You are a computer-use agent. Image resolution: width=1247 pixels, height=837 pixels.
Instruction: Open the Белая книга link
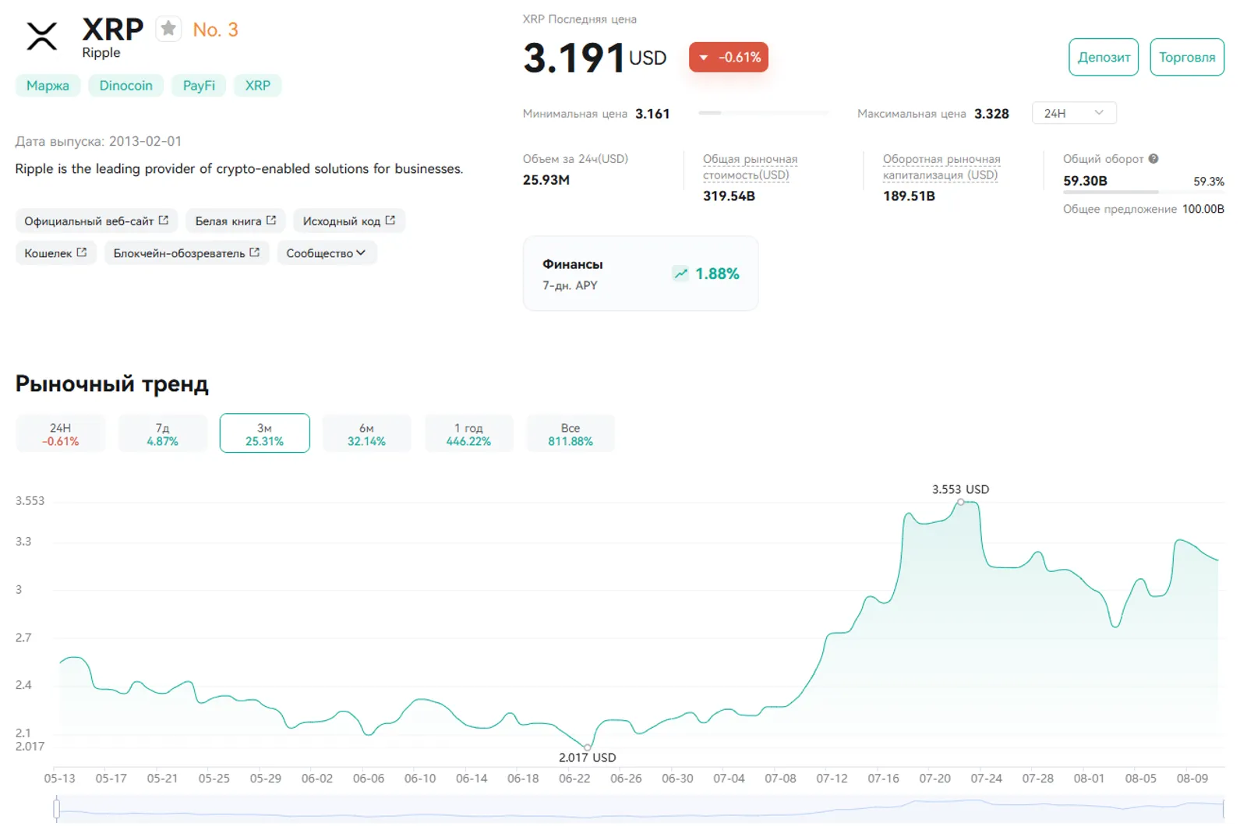[235, 221]
